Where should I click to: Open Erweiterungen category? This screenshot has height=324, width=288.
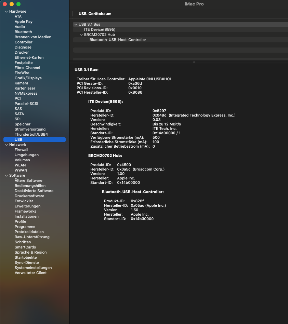[27, 206]
